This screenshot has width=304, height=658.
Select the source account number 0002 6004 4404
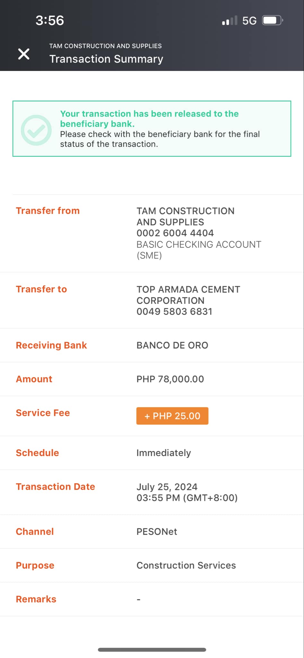(175, 233)
